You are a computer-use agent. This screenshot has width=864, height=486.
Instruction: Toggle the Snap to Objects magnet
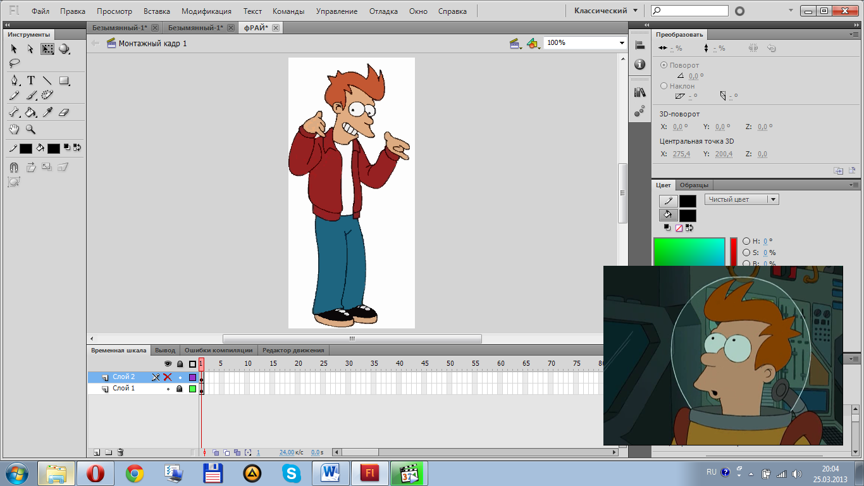click(14, 167)
